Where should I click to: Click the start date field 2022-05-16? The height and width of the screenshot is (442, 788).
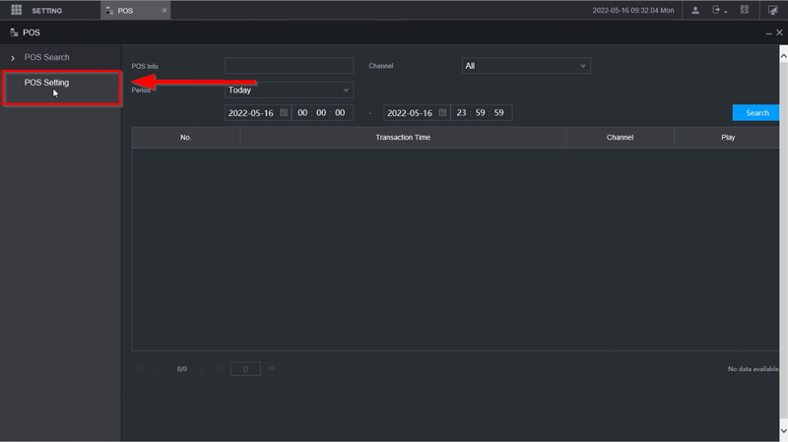click(258, 112)
